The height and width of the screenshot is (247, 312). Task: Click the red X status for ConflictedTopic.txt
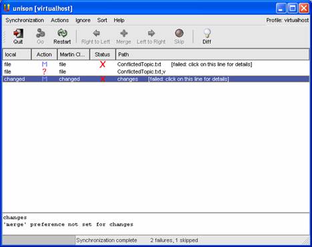(103, 64)
